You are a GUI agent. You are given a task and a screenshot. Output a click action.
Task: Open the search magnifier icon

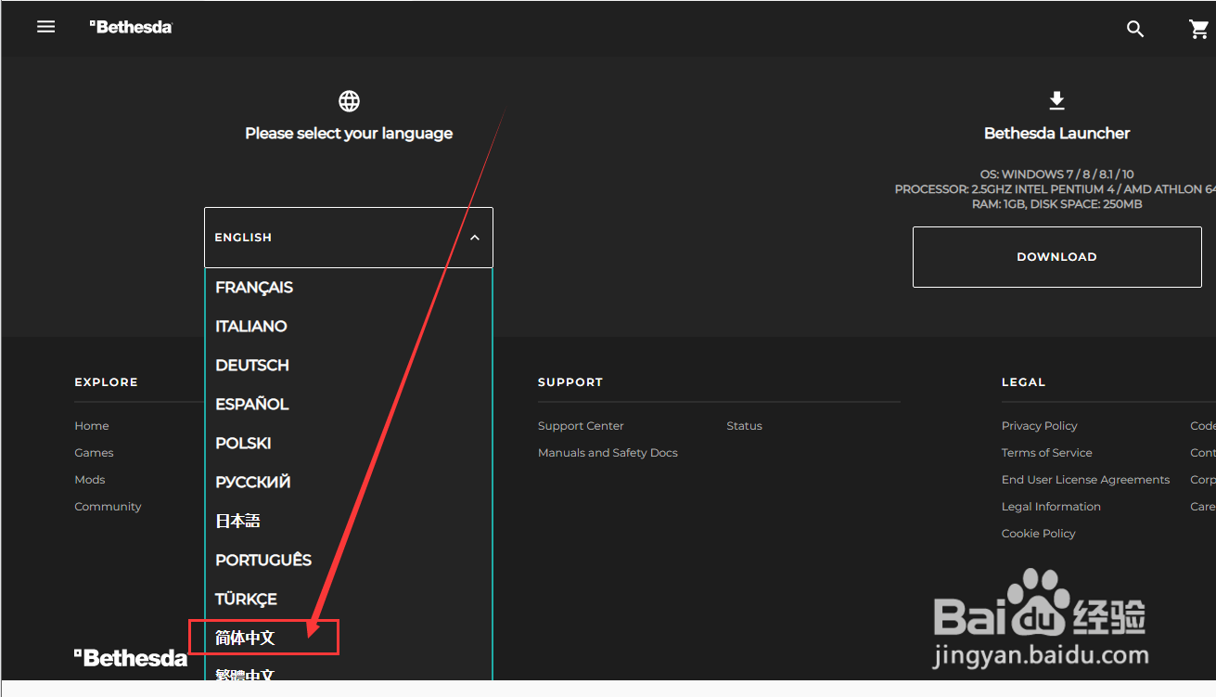click(x=1135, y=29)
